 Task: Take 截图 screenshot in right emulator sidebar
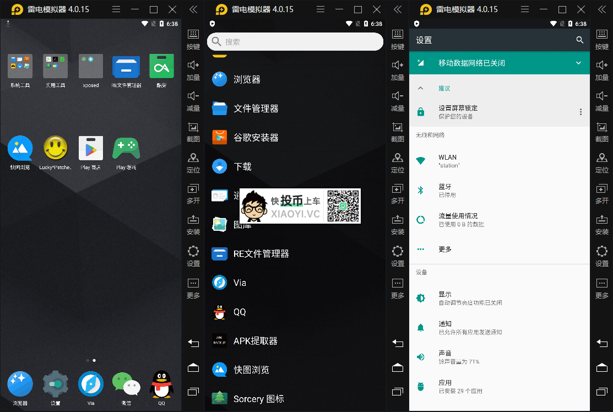pyautogui.click(x=602, y=132)
